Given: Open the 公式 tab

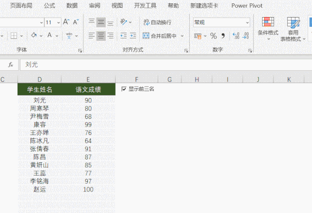Looking at the screenshot, I should tap(49, 5).
